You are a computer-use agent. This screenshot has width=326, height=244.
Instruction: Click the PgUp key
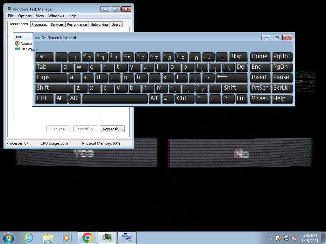point(282,57)
